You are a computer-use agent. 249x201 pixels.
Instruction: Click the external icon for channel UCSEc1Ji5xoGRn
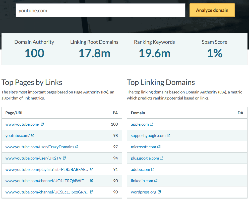point(91,192)
